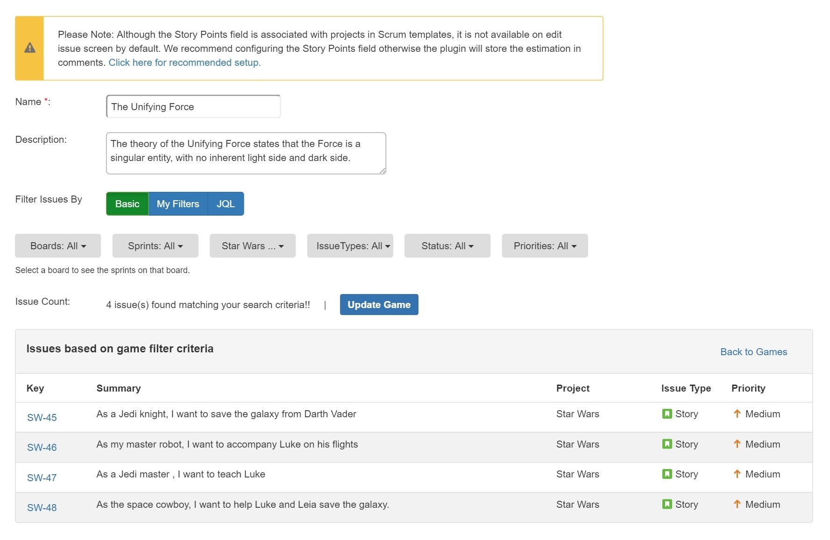Click the description textarea resize handle
The width and height of the screenshot is (830, 540).
click(383, 171)
